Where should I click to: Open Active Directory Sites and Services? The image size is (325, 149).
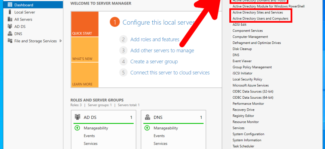click(x=257, y=12)
